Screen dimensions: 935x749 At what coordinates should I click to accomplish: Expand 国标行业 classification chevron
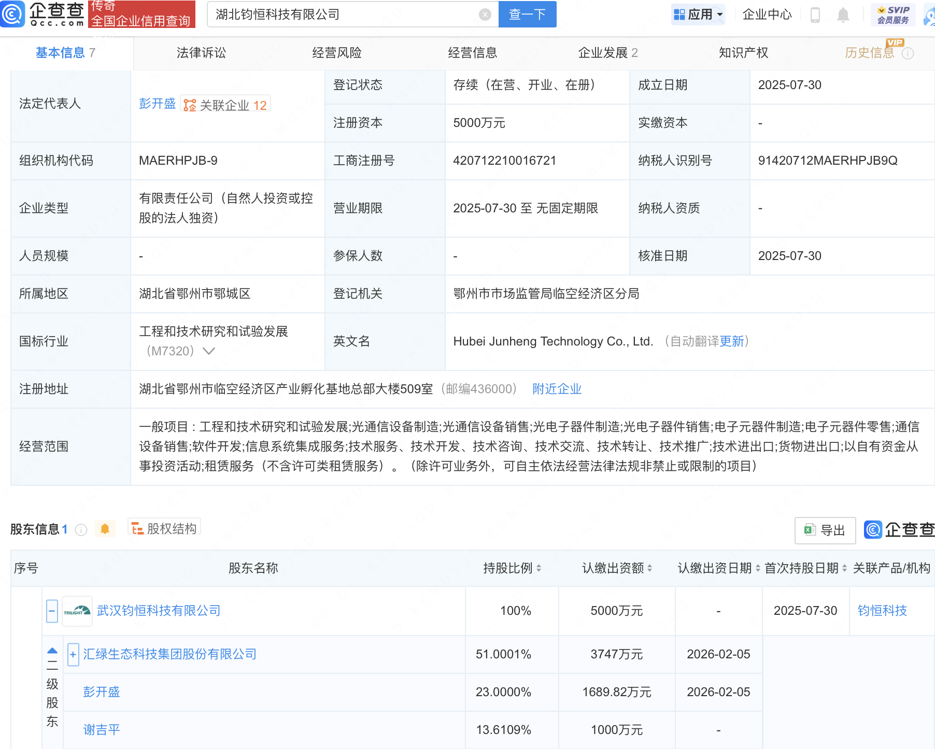[x=209, y=351]
